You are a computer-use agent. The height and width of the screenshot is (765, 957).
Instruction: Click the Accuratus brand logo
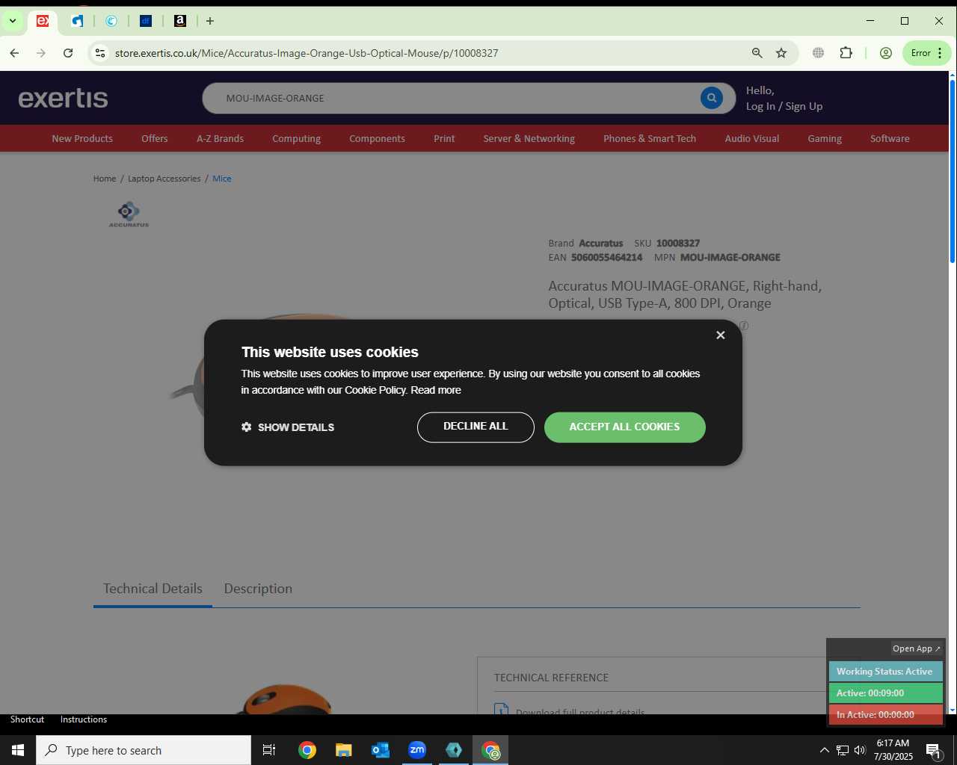(x=129, y=214)
